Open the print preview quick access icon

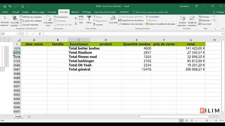(x=22, y=6)
